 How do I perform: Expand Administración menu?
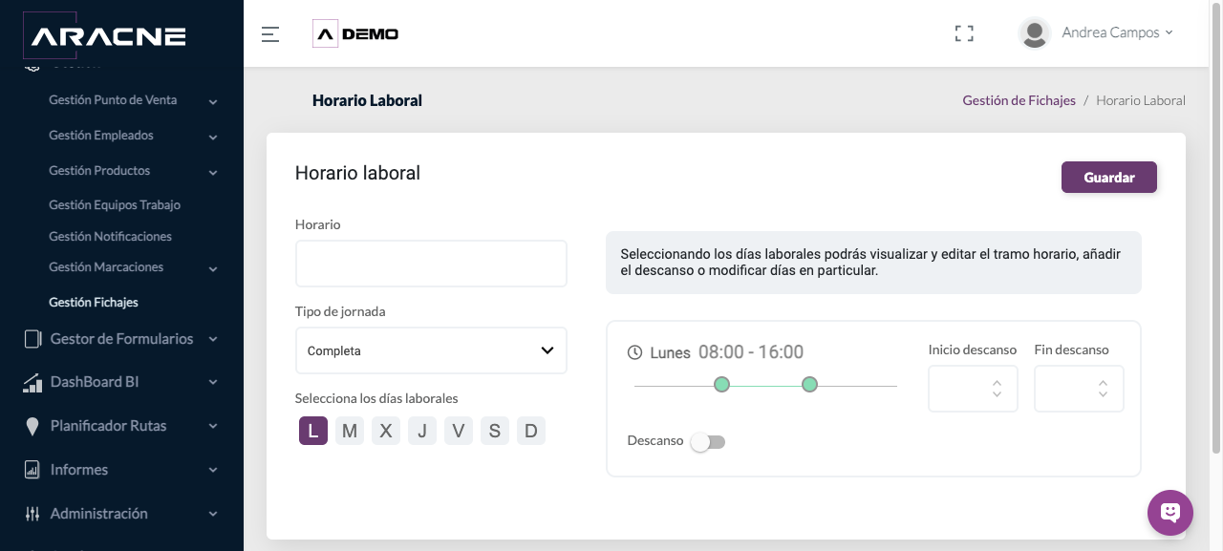coord(213,514)
